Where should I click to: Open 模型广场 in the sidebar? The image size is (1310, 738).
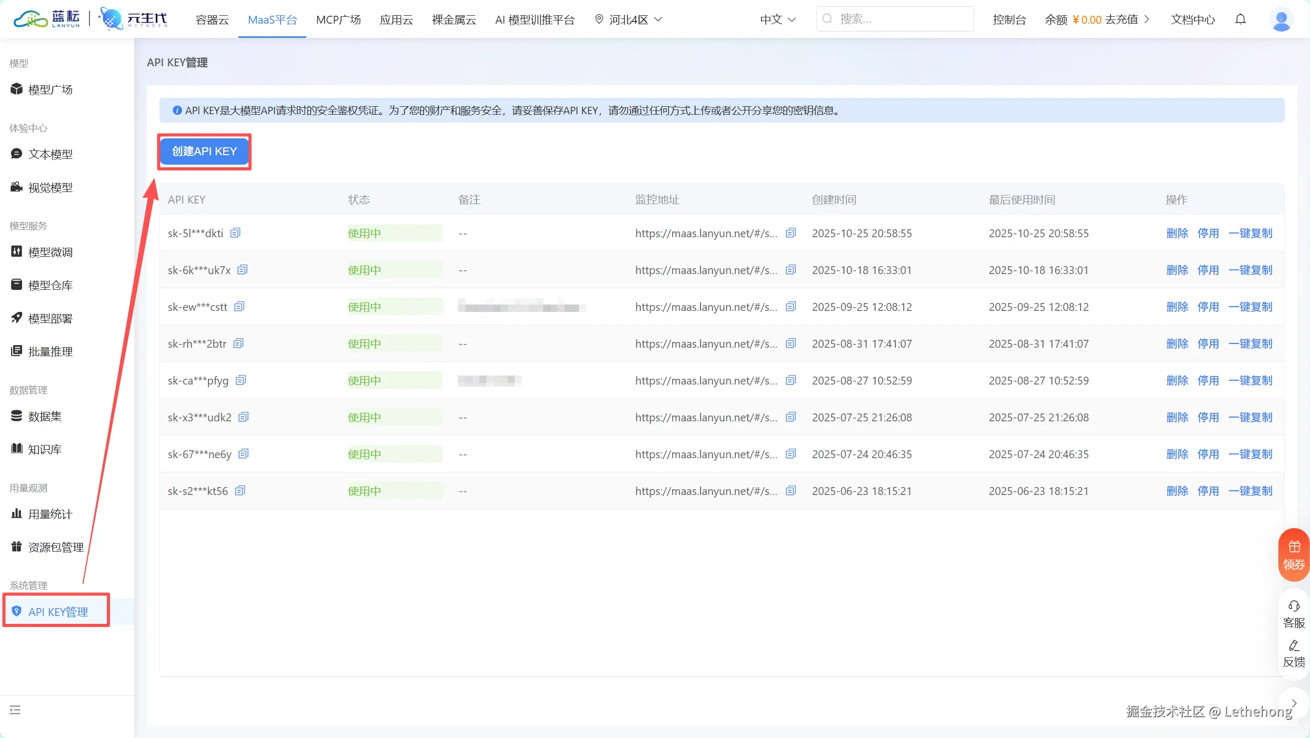coord(50,89)
